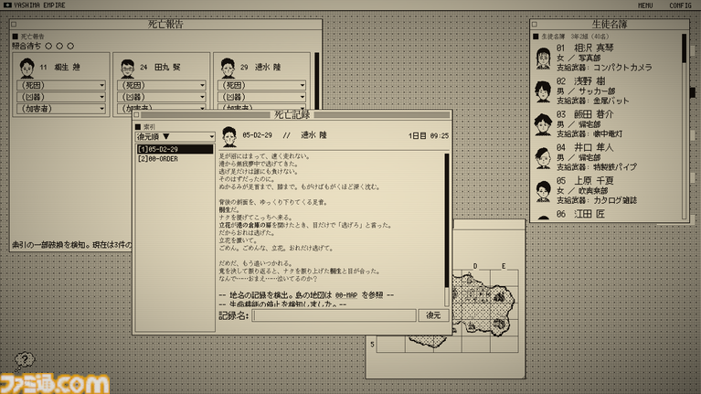Select record [2]00-ORDER in the index
This screenshot has height=394, width=701.
point(175,159)
